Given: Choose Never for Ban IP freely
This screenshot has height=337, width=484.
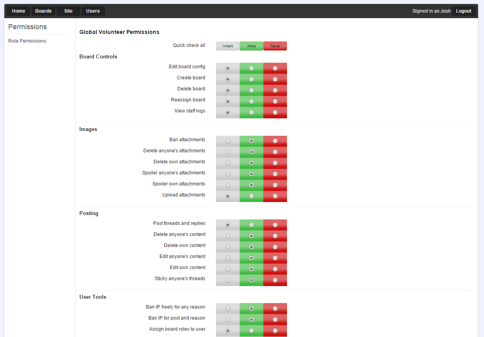Looking at the screenshot, I should 275,309.
